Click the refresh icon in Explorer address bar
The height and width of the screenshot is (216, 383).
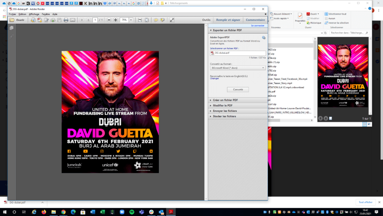tap(325, 33)
